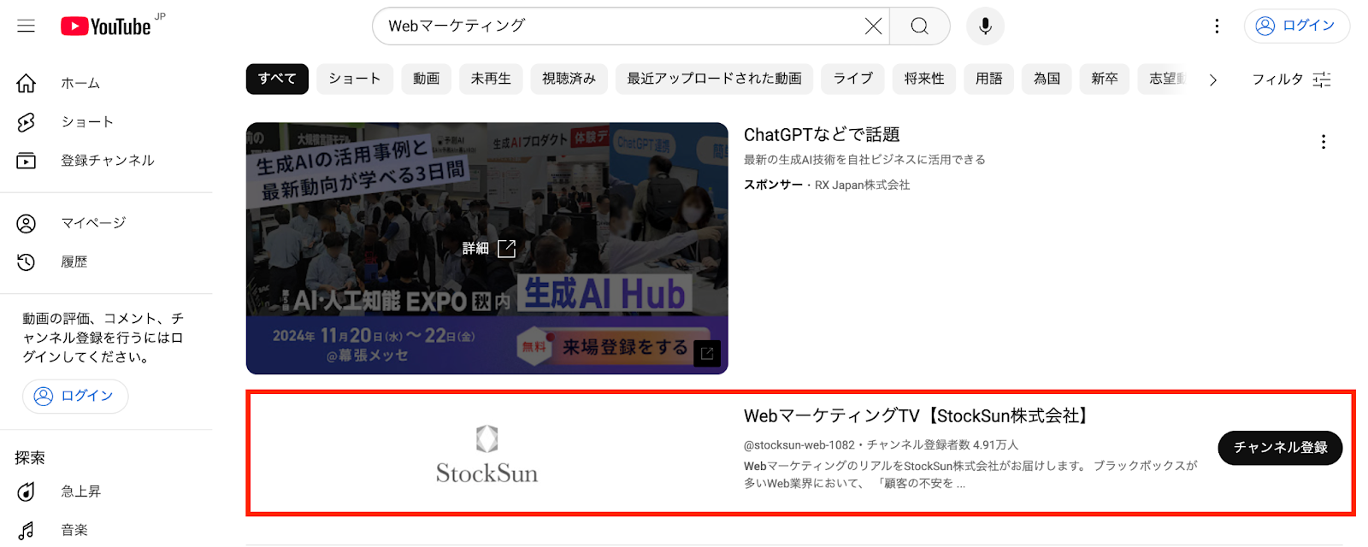
Task: Click the login button in header
Action: click(x=1296, y=26)
